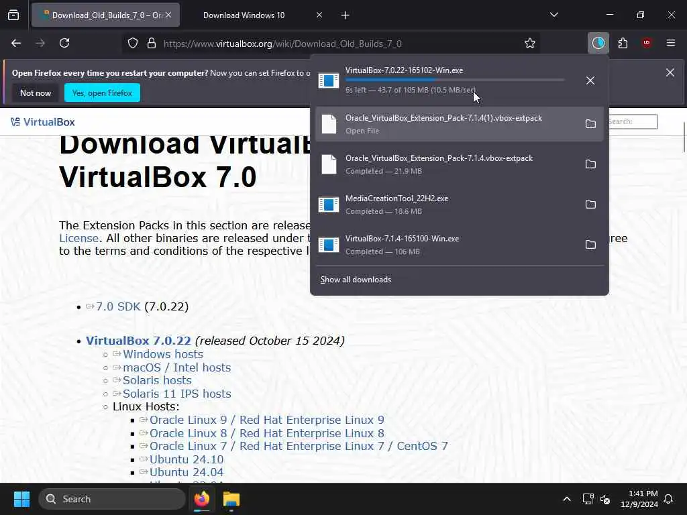This screenshot has height=515, width=687.
Task: Open the VirtualBox 7.0.22 heading link
Action: (x=138, y=341)
